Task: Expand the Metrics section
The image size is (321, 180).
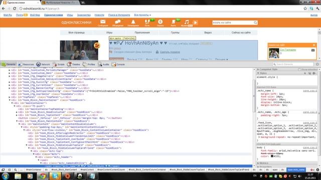Action: click(258, 163)
